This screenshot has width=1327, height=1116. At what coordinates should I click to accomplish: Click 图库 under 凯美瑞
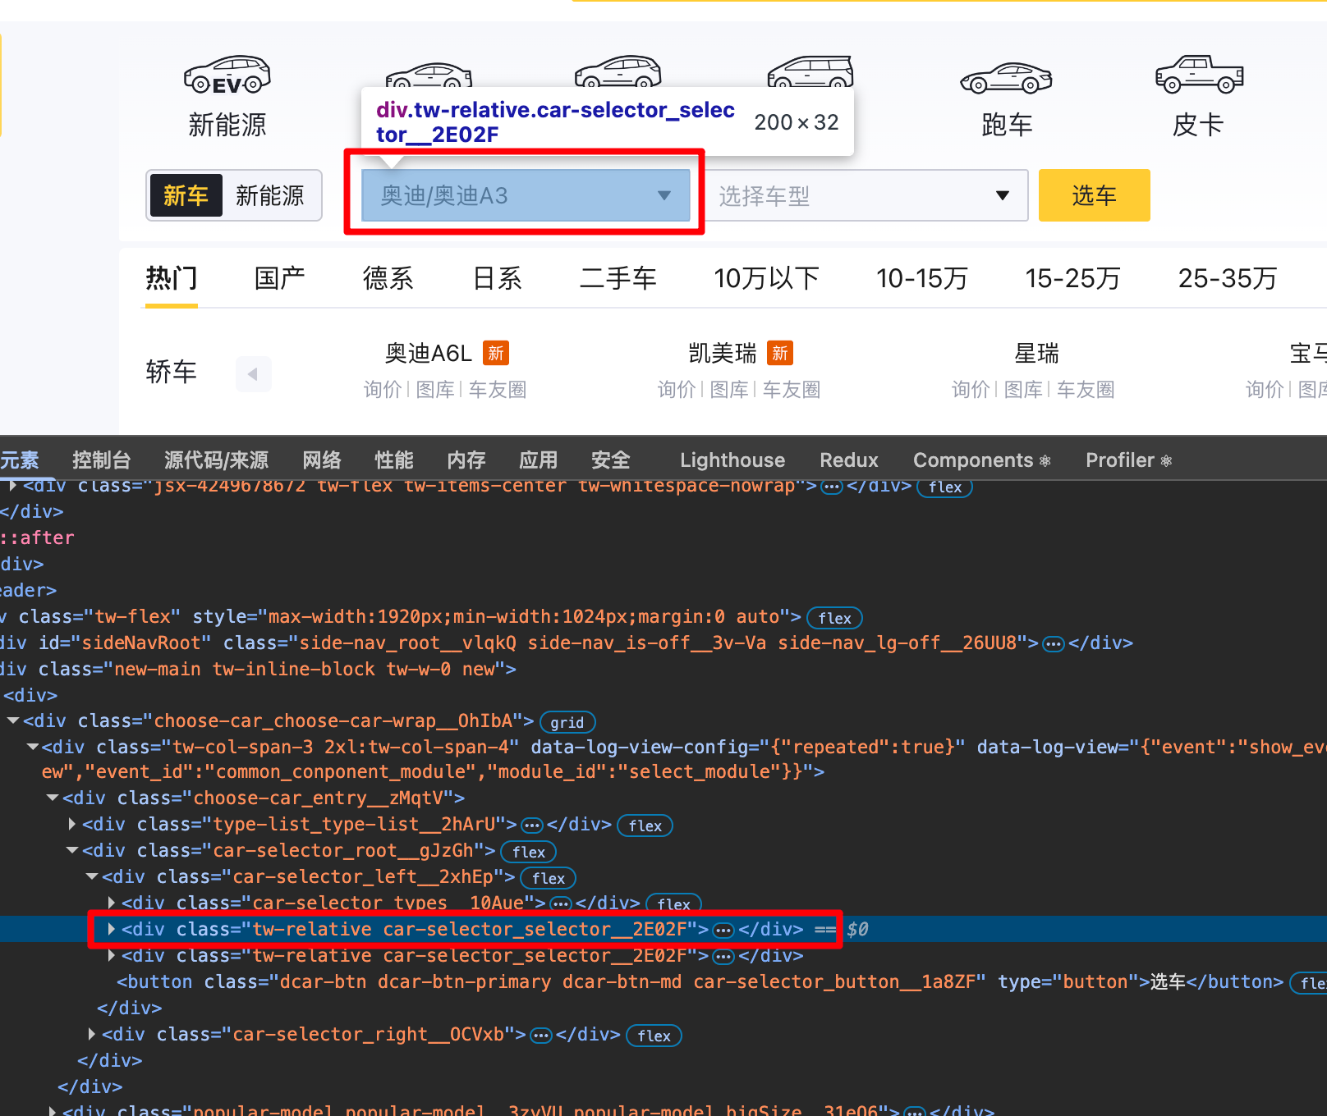[729, 390]
